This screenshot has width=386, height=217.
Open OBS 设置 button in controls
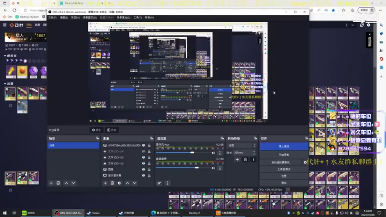[284, 176]
